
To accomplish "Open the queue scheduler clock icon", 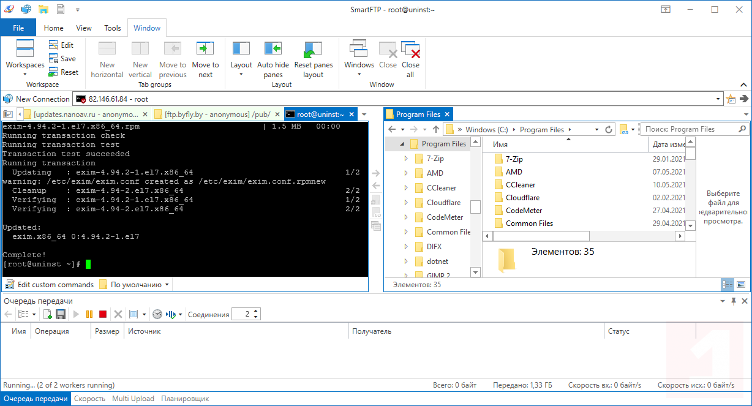I will [157, 314].
